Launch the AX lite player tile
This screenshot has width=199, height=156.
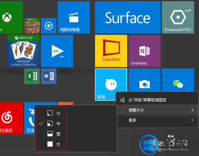tap(57, 51)
